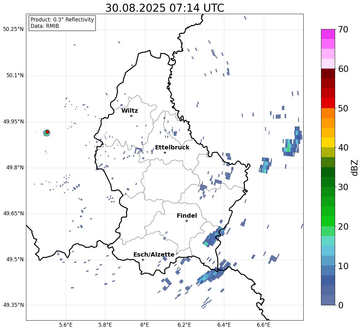Click the dBZ colorbar label
Viewport: 362px width, 331px height.
pyautogui.click(x=354, y=167)
